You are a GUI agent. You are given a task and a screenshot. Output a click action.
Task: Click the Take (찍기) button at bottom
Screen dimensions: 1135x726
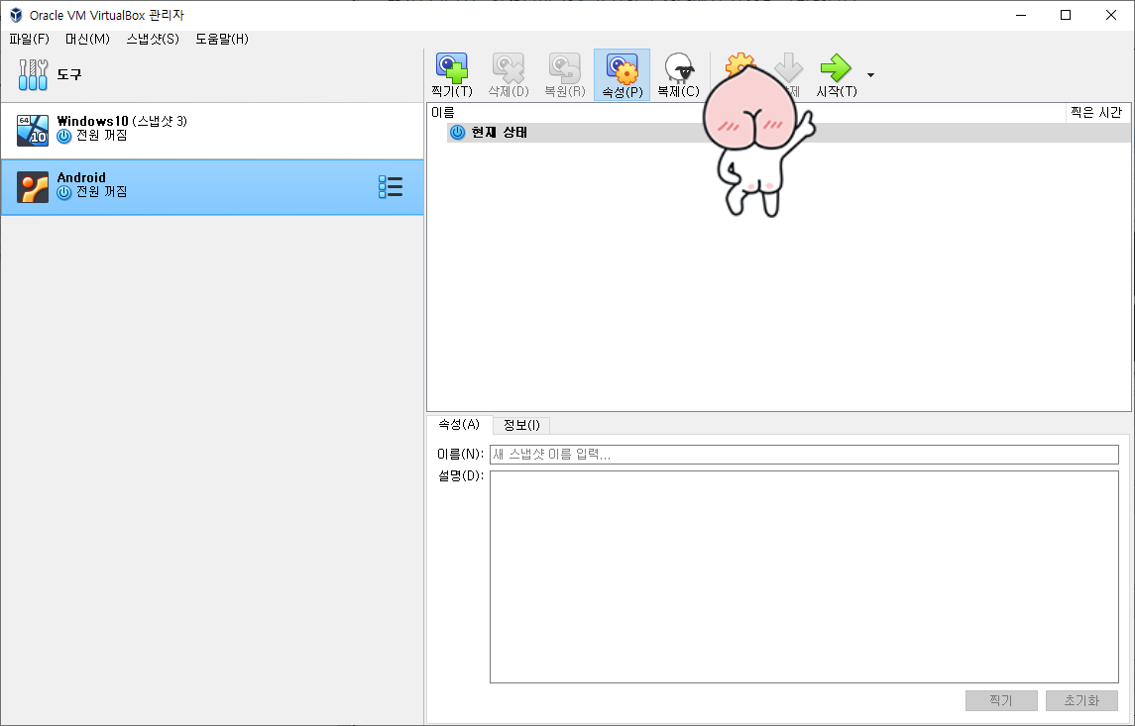pos(1001,700)
